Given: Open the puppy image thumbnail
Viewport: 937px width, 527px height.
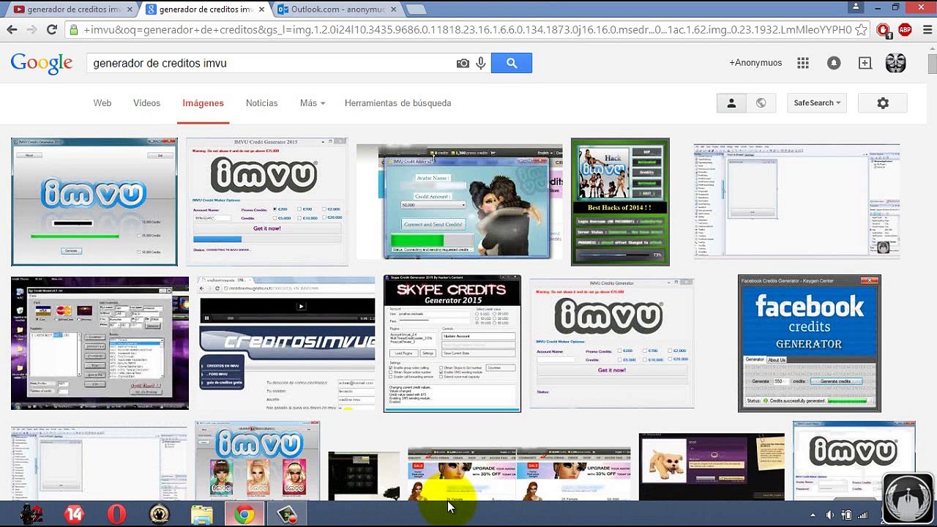Looking at the screenshot, I should tap(712, 467).
